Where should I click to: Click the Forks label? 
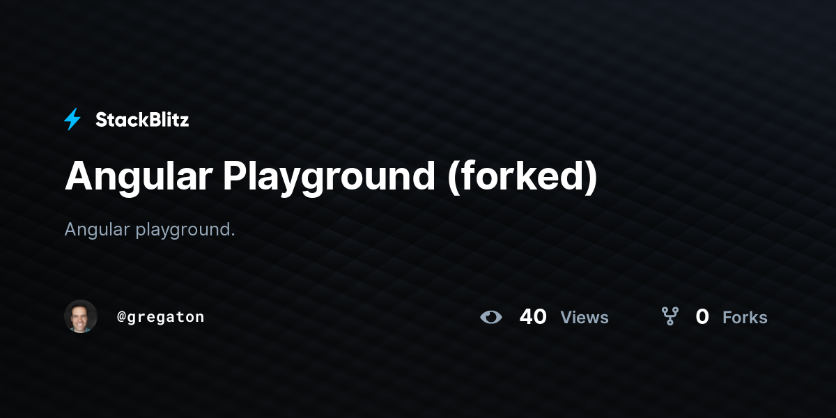tap(745, 318)
